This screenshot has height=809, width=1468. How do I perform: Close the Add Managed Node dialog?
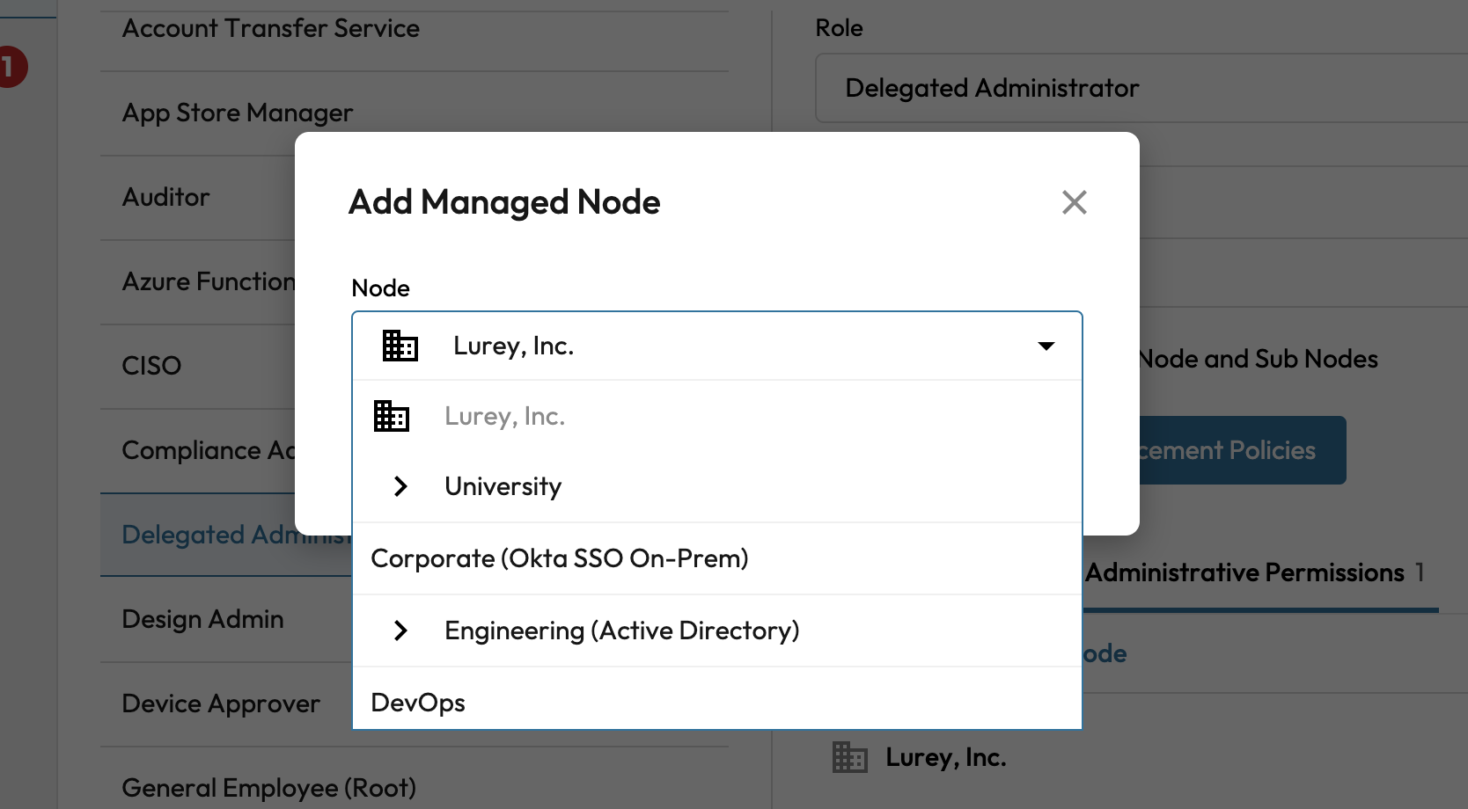point(1074,202)
